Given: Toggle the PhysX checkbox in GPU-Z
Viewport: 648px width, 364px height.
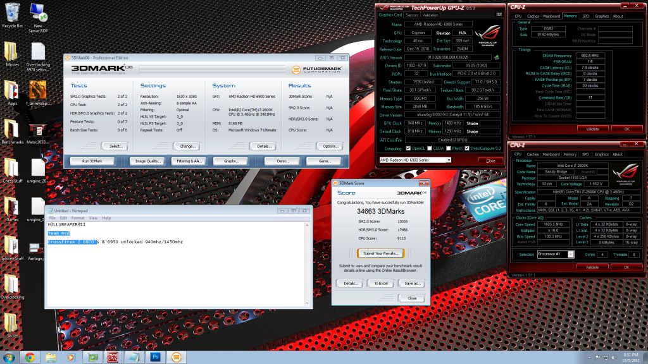Looking at the screenshot, I should pos(449,149).
